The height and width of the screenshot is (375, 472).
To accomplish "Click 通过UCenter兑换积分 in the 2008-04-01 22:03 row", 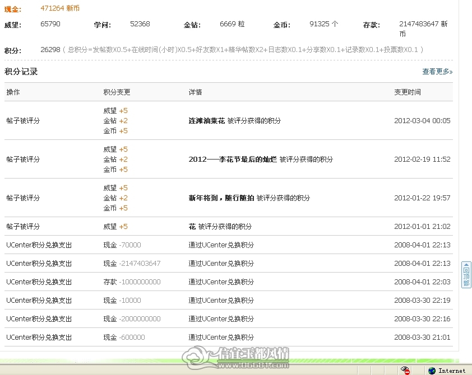I will (x=221, y=282).
